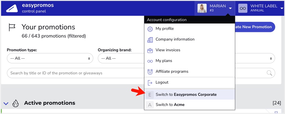Click the easypromos logo icon
Image resolution: width=285 pixels, height=114 pixels.
pyautogui.click(x=12, y=8)
